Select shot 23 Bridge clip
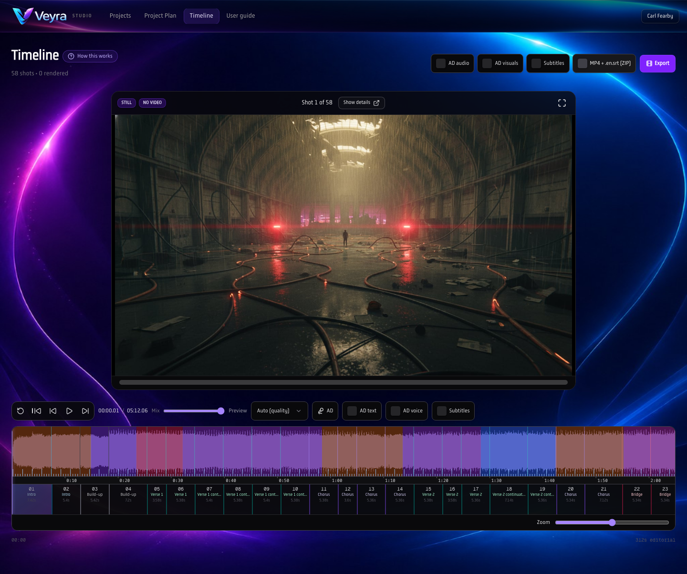 (x=663, y=499)
